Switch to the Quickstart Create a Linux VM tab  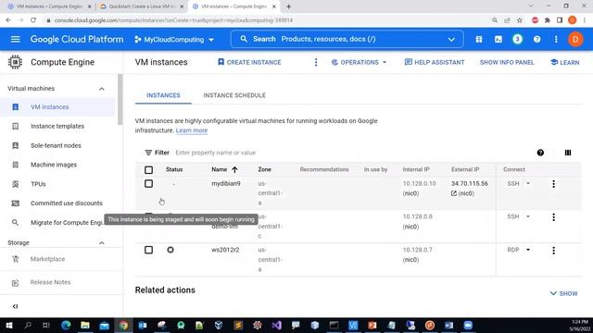click(142, 6)
